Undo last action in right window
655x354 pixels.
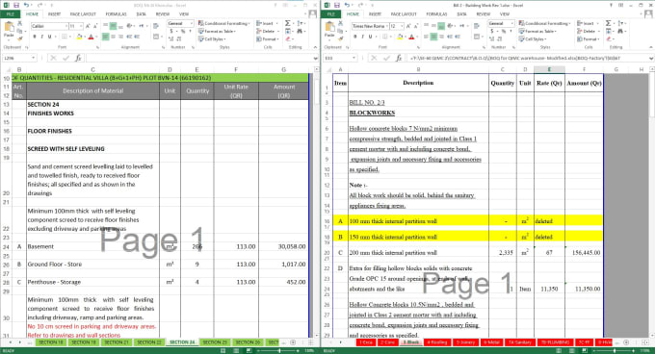(347, 5)
